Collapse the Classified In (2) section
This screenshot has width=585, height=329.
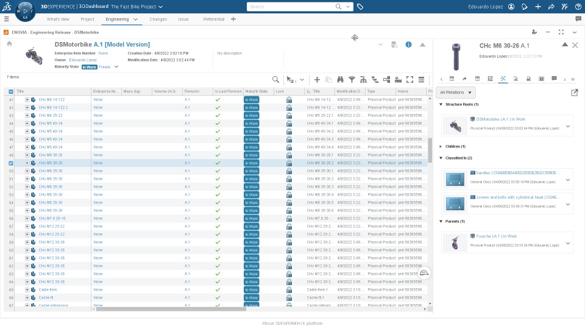pos(441,158)
